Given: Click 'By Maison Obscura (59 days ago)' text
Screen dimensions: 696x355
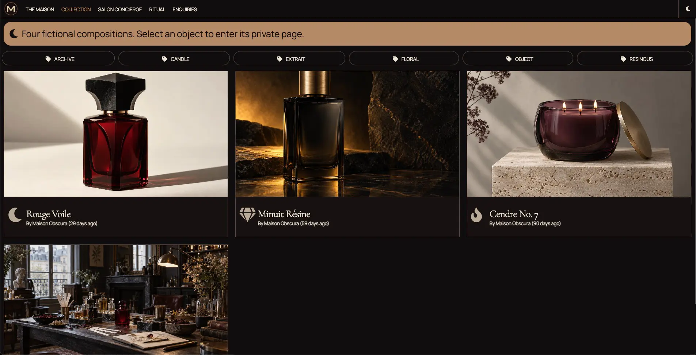Looking at the screenshot, I should [293, 223].
